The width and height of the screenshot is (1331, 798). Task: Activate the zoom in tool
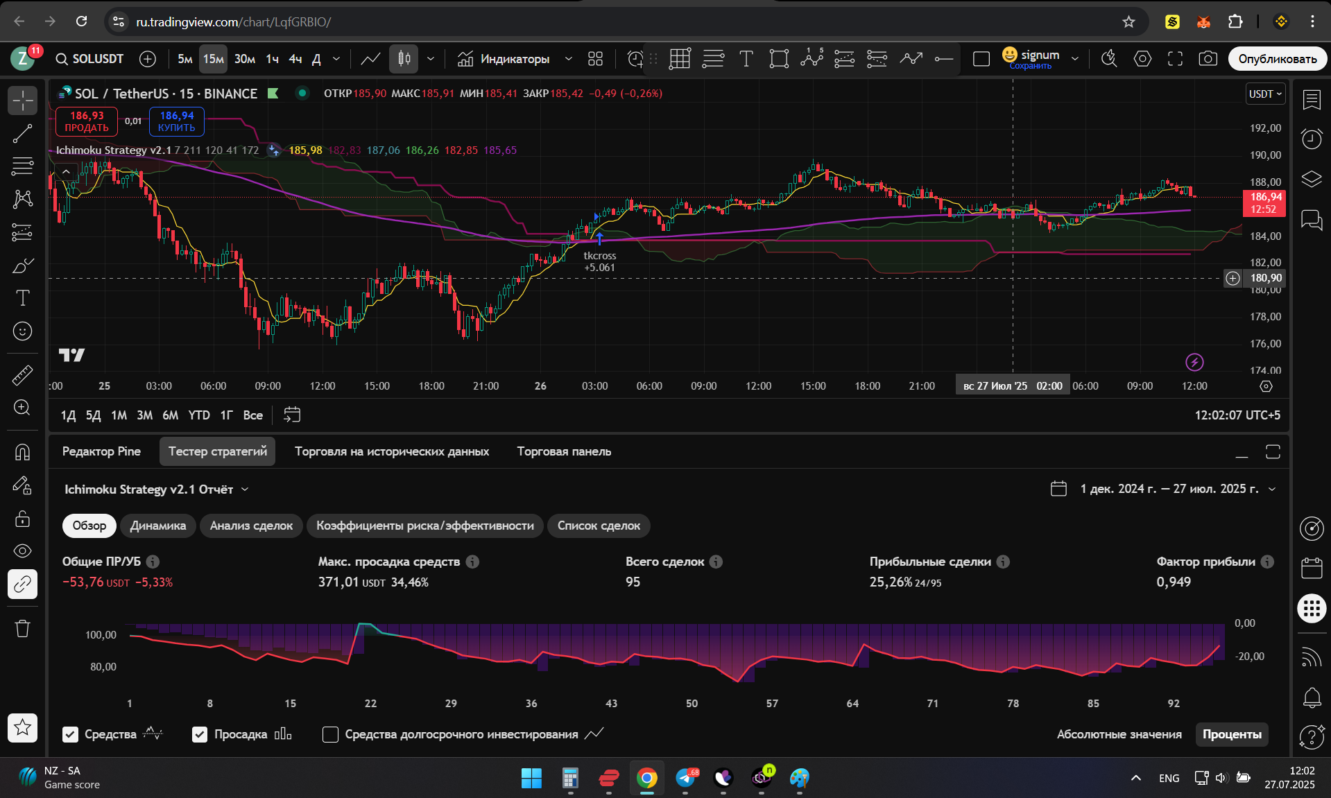click(x=23, y=408)
